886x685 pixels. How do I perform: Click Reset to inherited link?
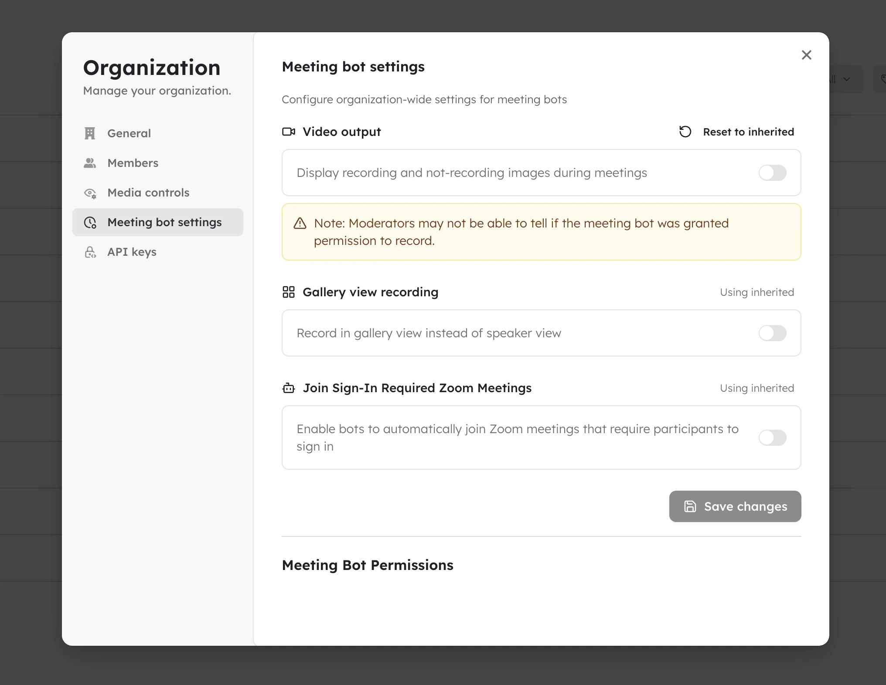point(748,132)
